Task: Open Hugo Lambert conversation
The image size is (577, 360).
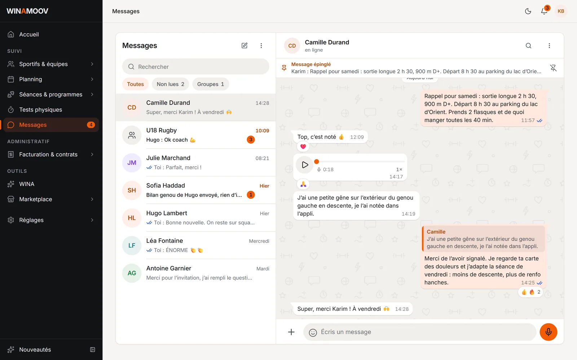Action: coord(196,218)
